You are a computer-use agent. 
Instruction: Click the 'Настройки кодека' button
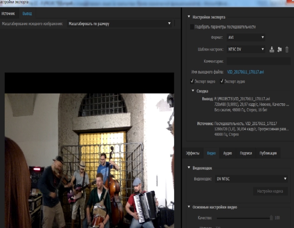(270, 191)
